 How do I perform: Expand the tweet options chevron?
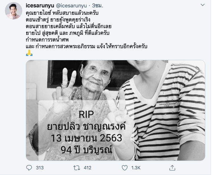coord(202,5)
